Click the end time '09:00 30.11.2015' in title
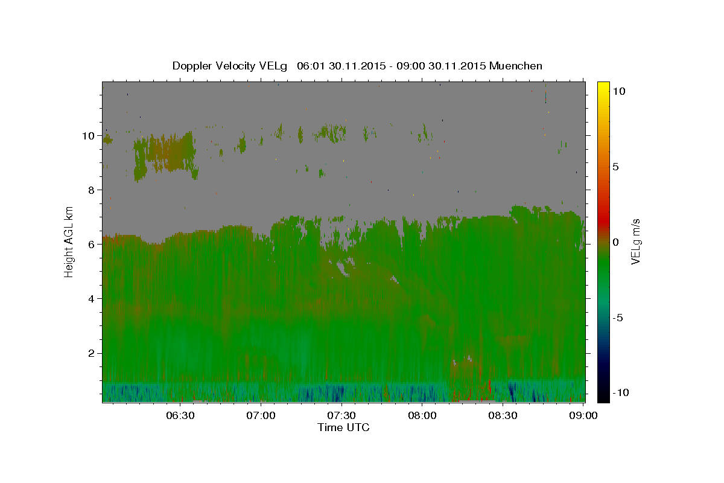Screen dimensions: 724x483 click(440, 66)
